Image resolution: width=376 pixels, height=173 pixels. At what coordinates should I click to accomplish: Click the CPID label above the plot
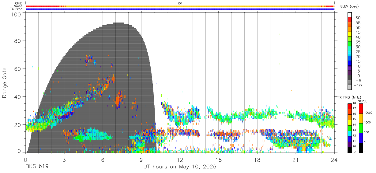[19, 3]
